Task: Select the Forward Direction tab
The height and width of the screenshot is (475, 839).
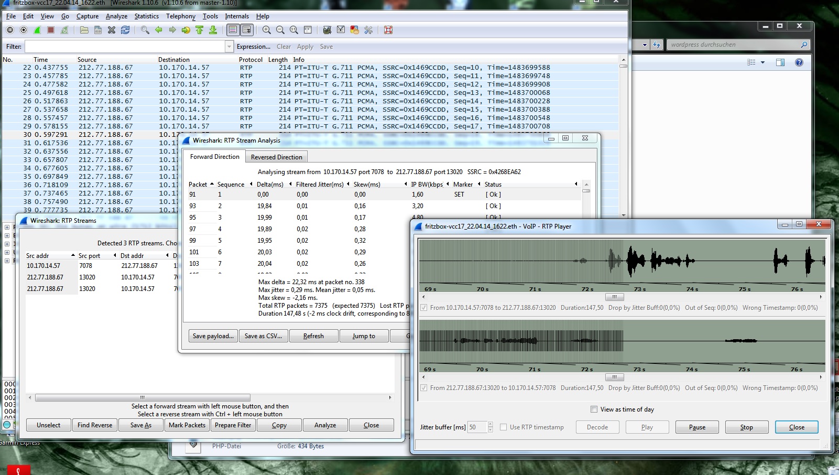Action: [x=214, y=156]
